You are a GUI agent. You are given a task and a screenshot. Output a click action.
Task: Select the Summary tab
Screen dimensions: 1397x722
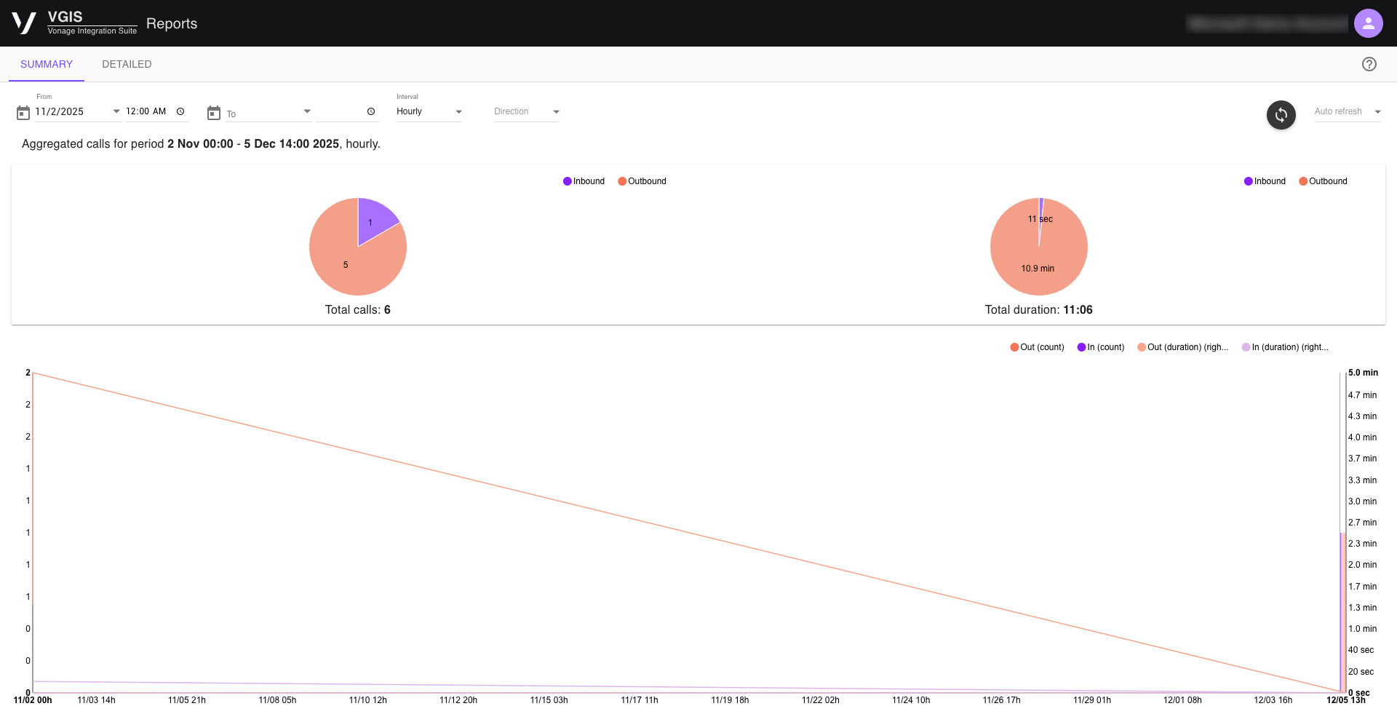point(47,64)
